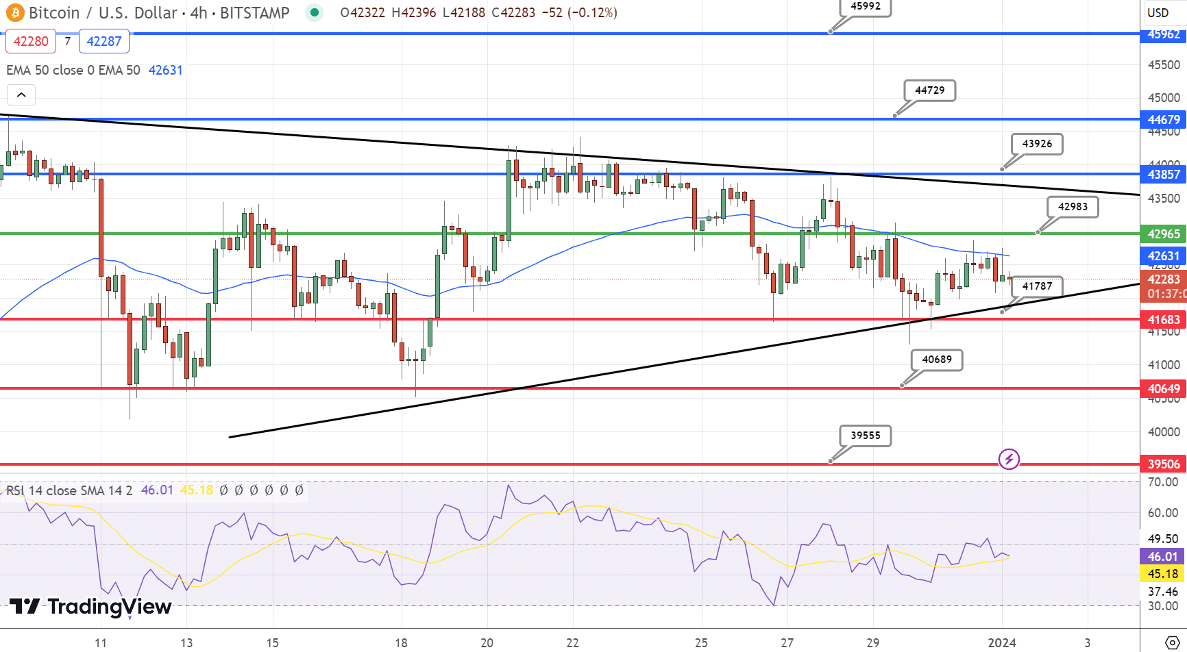Click the 44729 price label callout
1187x652 pixels.
[930, 90]
